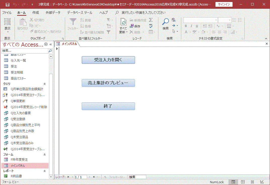The width and height of the screenshot is (270, 185).
Task: Toggle center text alignment
Action: (x=219, y=32)
